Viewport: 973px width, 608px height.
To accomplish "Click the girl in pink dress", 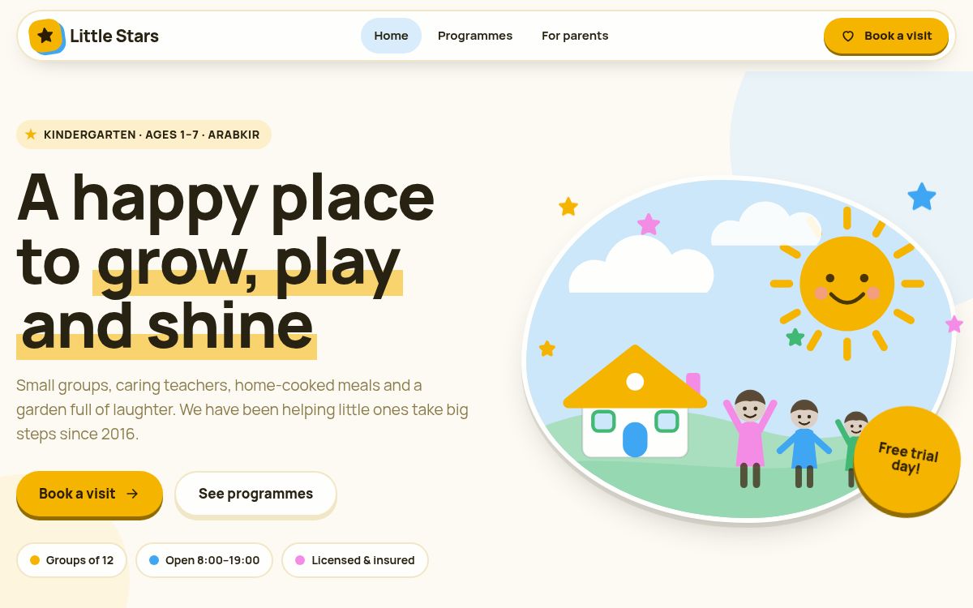I will 750,439.
